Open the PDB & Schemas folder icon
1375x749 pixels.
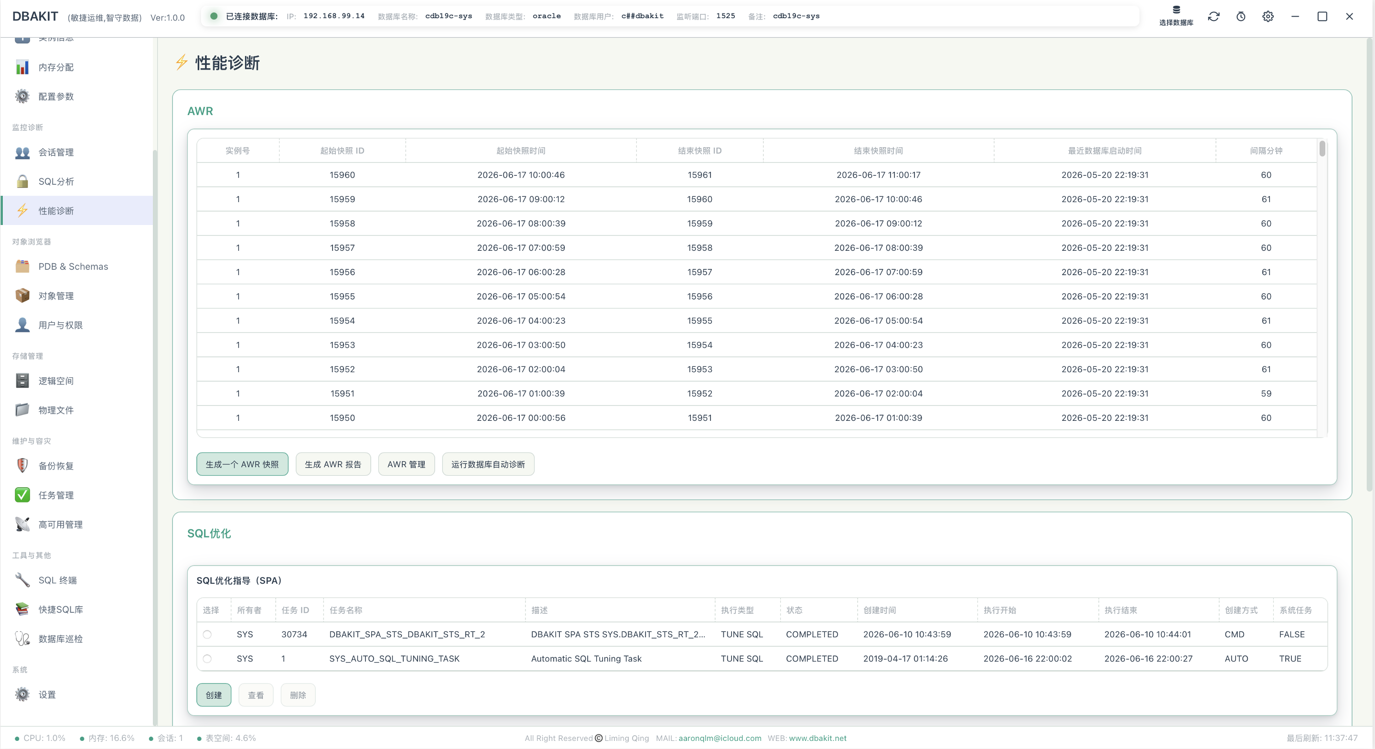(22, 267)
